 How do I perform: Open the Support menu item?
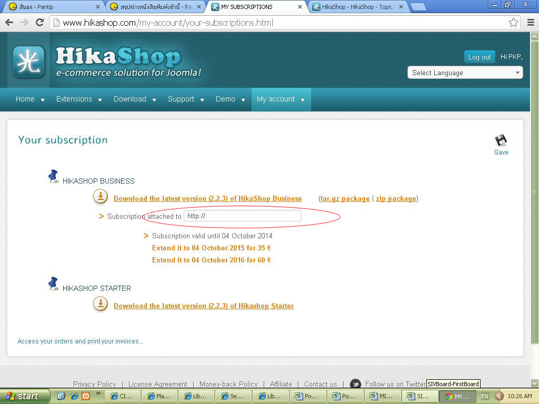(x=181, y=99)
